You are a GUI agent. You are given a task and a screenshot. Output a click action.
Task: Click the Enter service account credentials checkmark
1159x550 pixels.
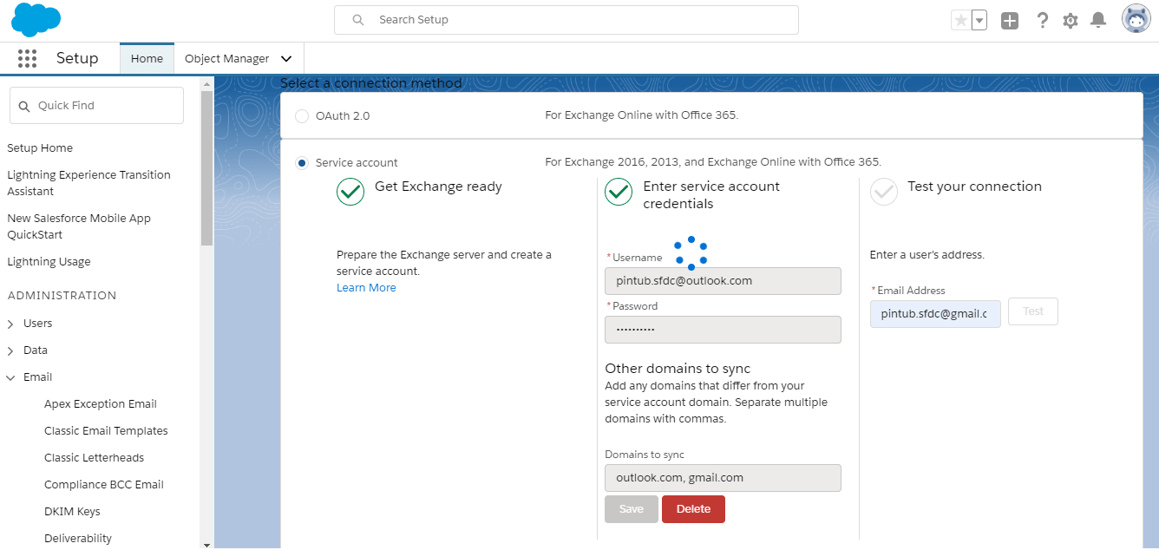tap(619, 192)
